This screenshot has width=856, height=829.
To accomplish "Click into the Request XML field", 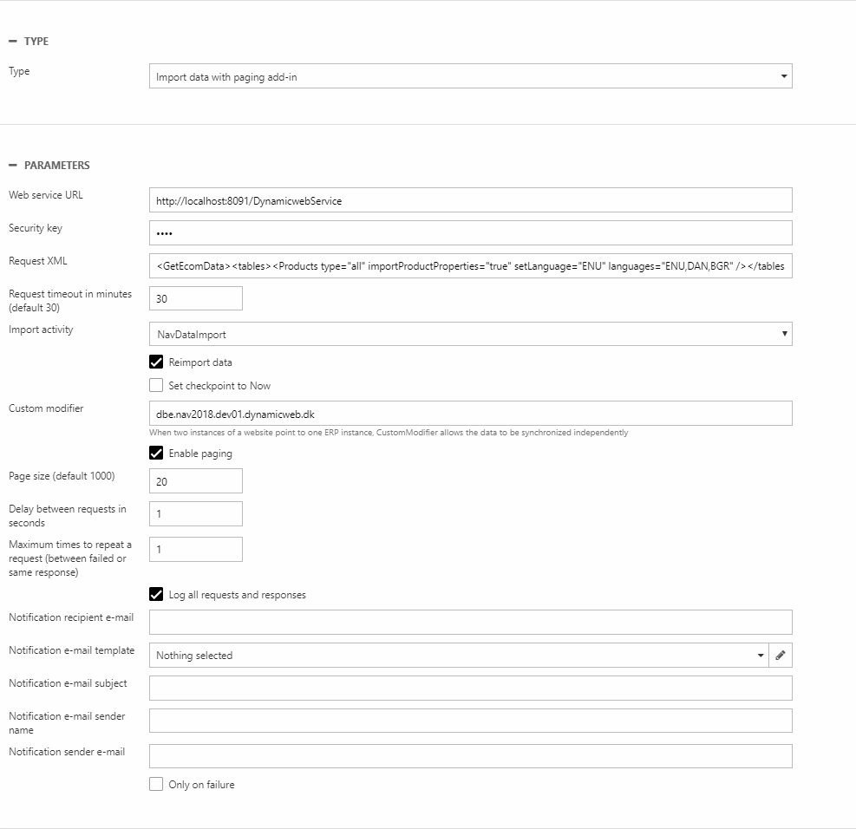I will 470,266.
